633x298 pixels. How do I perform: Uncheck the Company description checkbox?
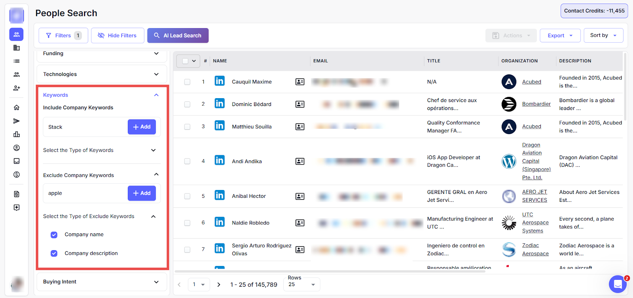pos(54,253)
